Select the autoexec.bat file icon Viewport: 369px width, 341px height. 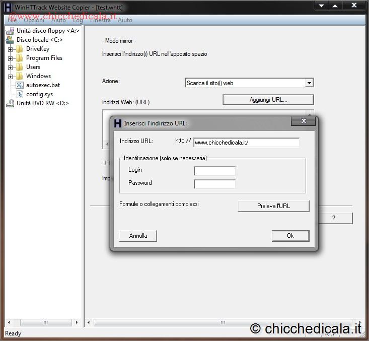[x=20, y=85]
